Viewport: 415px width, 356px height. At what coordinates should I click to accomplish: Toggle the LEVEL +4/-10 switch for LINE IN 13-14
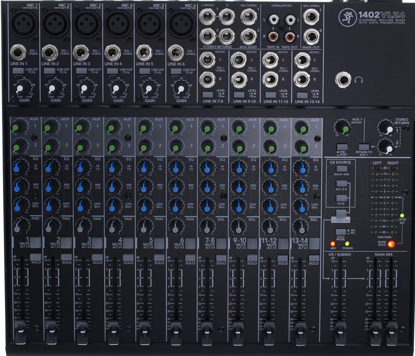(302, 95)
